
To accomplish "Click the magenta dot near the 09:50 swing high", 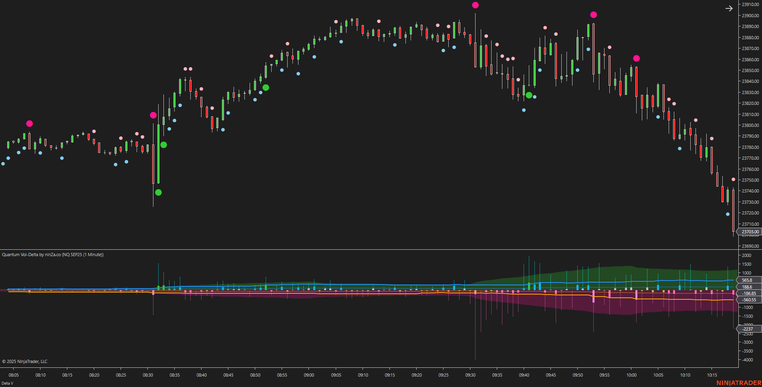I will [593, 15].
